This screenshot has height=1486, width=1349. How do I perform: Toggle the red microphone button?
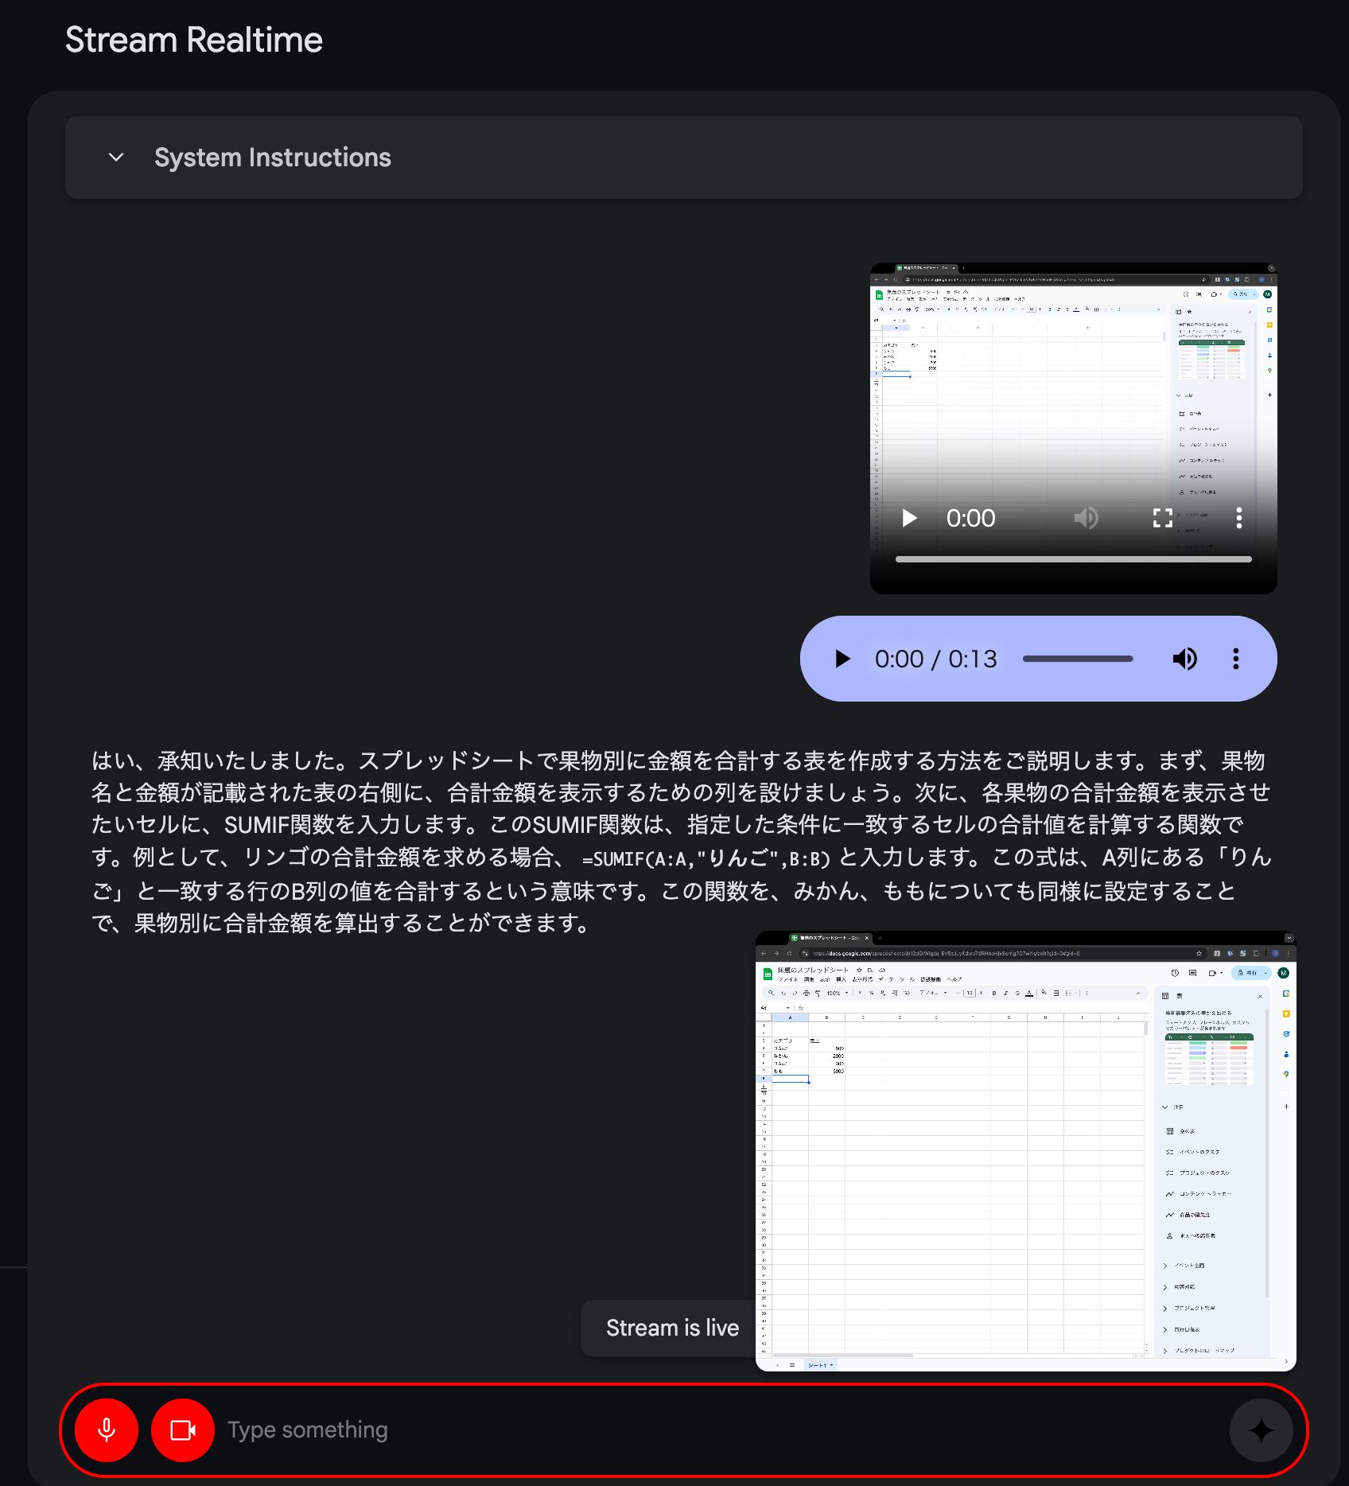(107, 1430)
